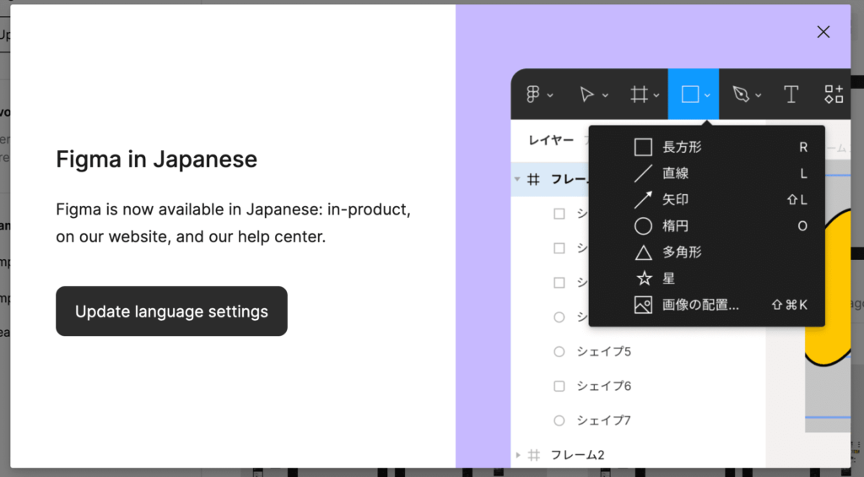The image size is (864, 477).
Task: Close the Figma in Japanese dialog
Action: pos(823,32)
